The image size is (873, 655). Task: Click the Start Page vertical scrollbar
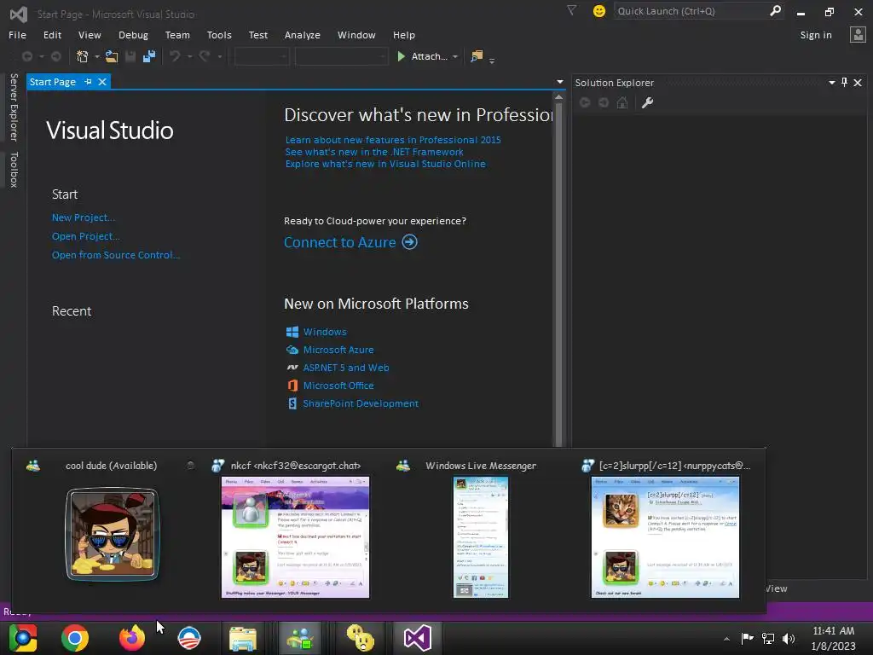pyautogui.click(x=558, y=273)
